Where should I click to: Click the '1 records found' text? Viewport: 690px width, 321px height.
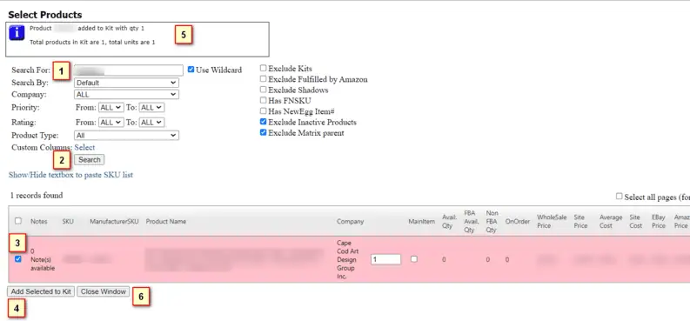(37, 195)
